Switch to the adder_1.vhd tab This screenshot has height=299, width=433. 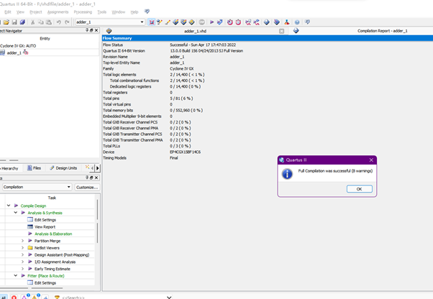[x=195, y=31]
